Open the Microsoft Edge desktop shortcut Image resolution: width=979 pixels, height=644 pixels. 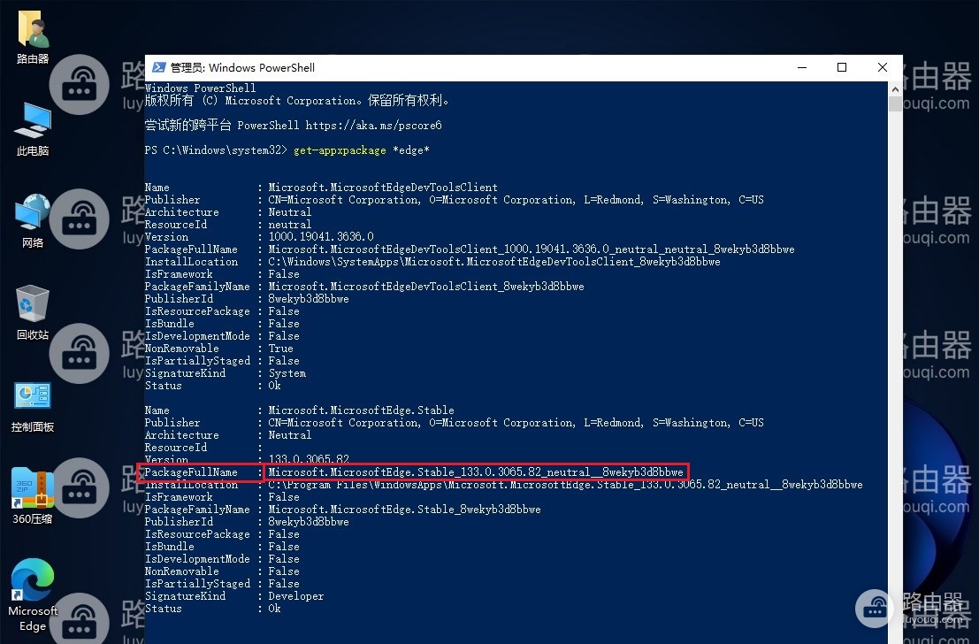coord(33,595)
